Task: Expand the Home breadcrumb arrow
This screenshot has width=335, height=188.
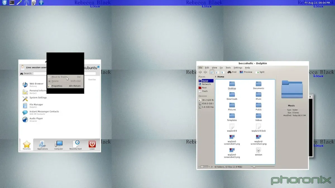Action: pos(216,77)
